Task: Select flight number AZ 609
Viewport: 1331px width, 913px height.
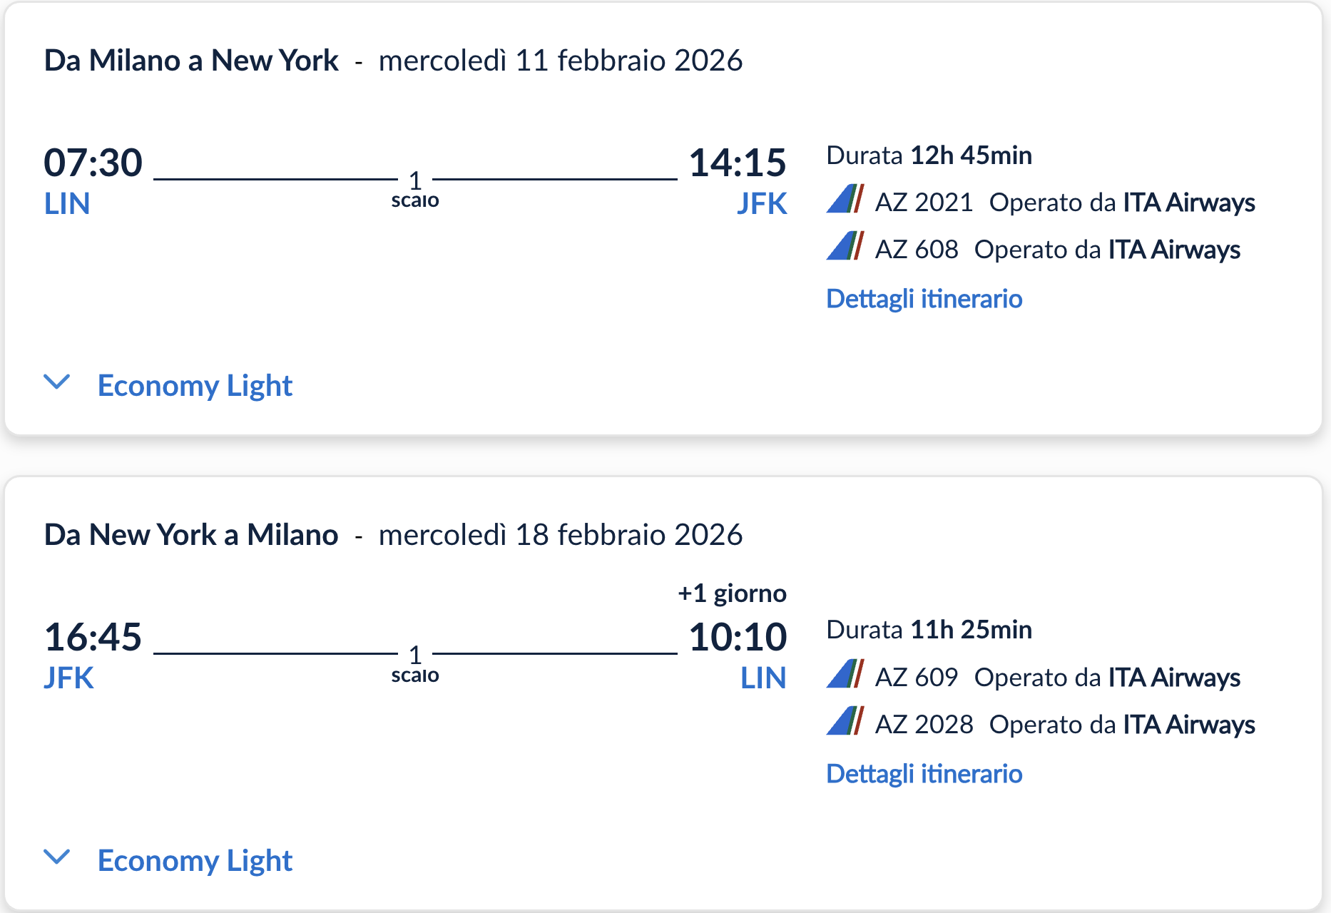Action: point(917,676)
